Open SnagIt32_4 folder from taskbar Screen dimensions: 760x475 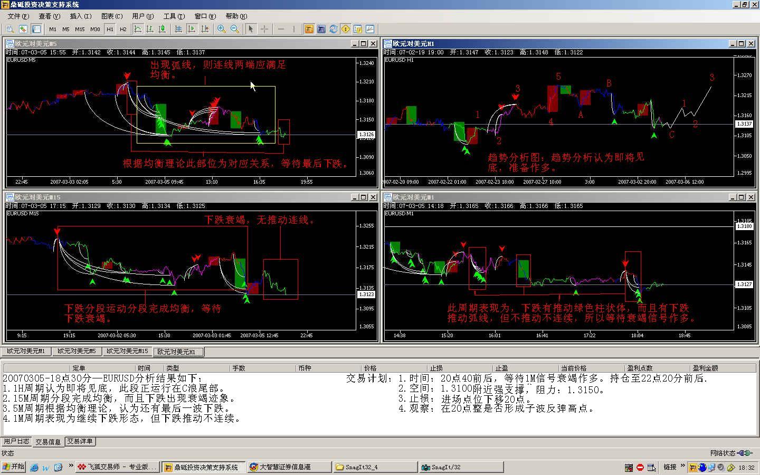(x=375, y=467)
